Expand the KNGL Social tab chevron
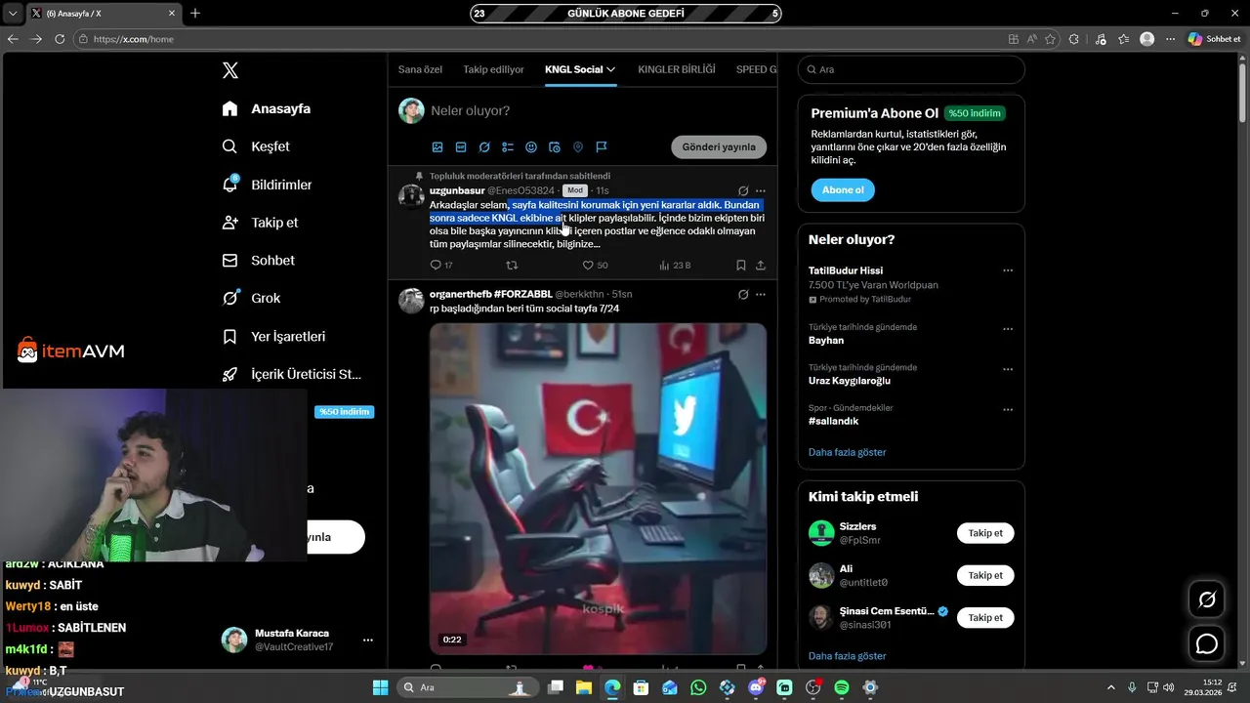The height and width of the screenshot is (703, 1250). 611,69
